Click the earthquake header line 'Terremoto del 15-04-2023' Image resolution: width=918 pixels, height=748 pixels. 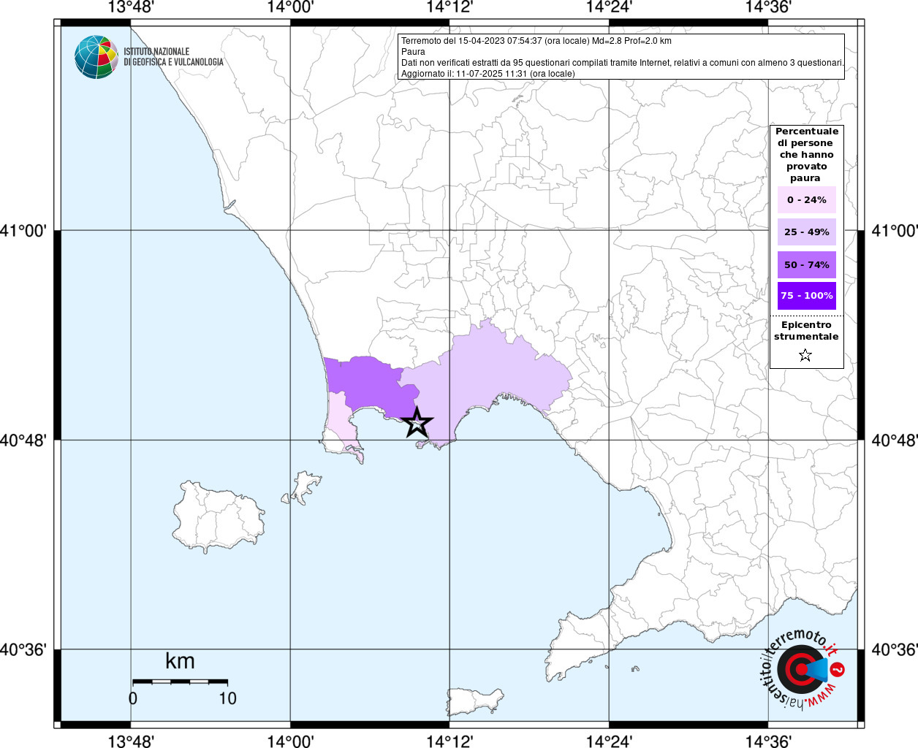[x=536, y=41]
